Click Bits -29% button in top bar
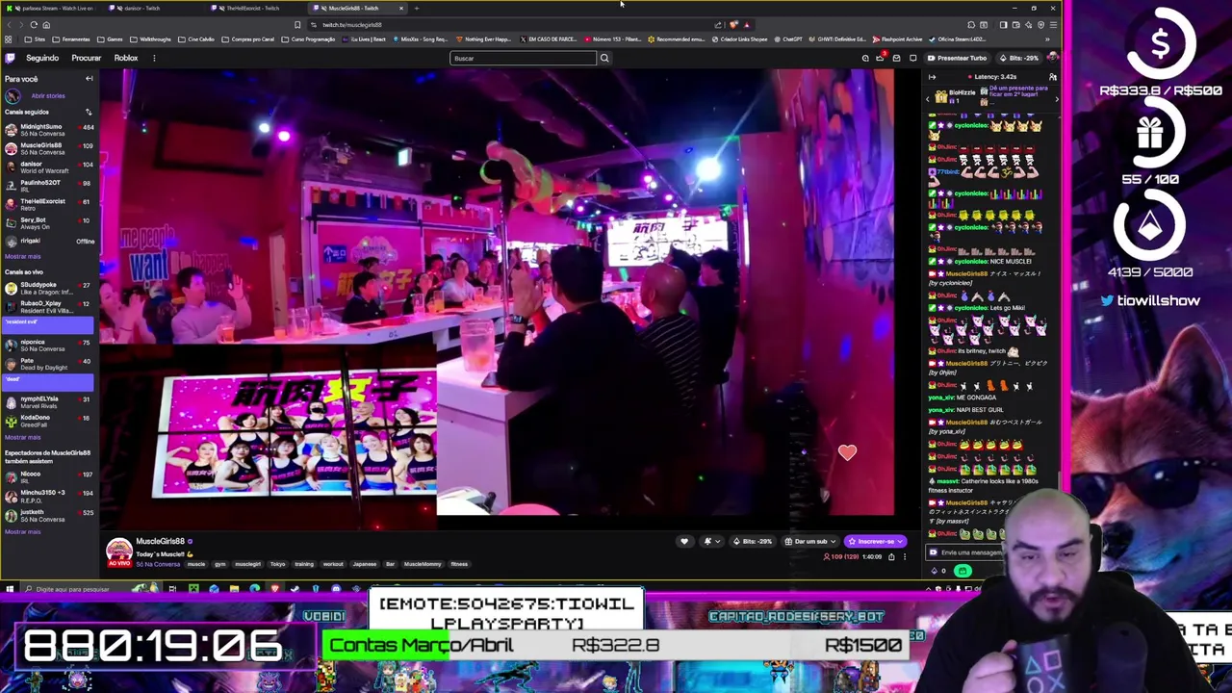Screen dimensions: 1232x693 point(1018,58)
